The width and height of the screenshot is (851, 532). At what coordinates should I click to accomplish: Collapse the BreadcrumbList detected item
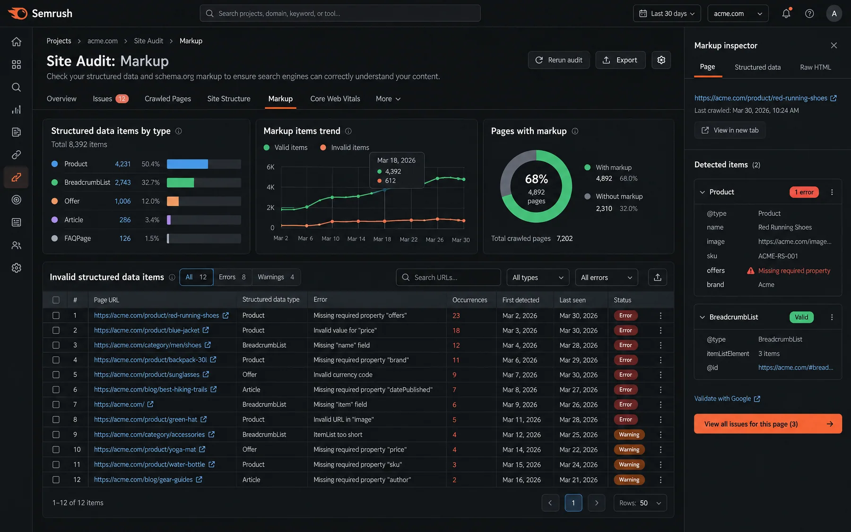702,317
